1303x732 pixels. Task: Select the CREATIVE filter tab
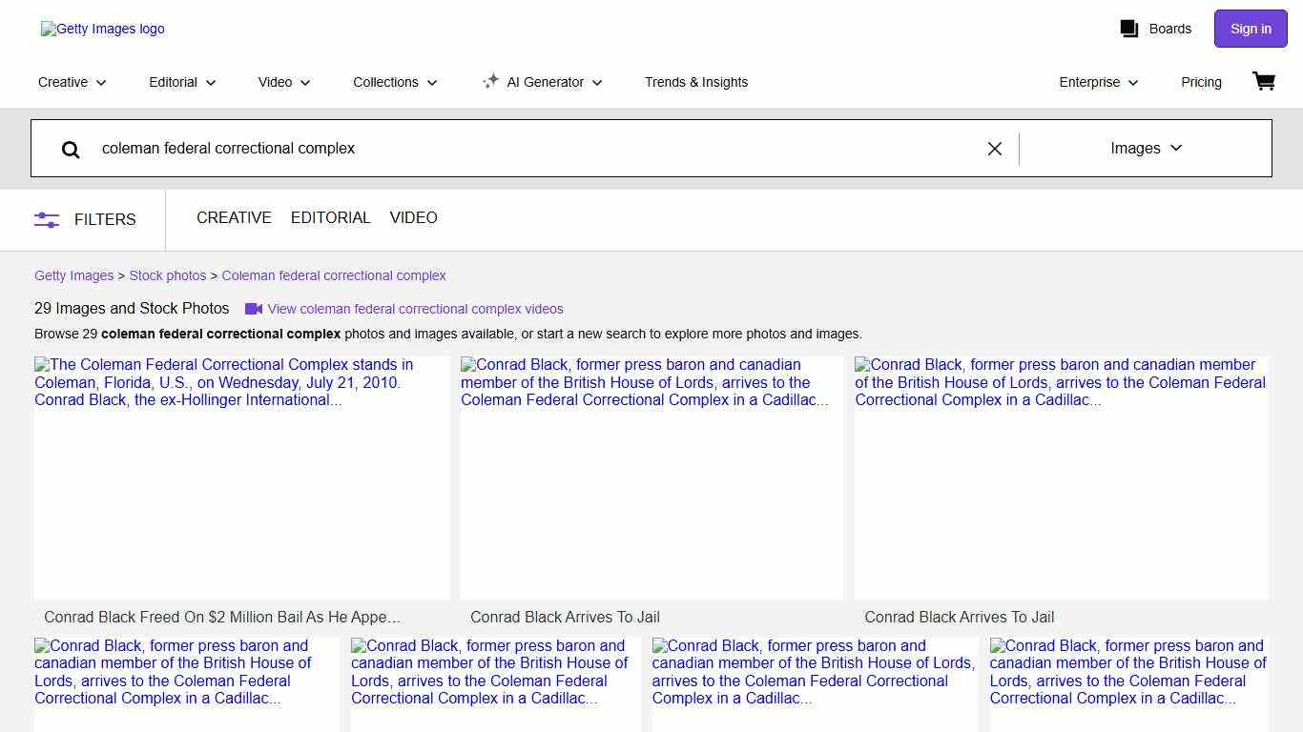[234, 218]
